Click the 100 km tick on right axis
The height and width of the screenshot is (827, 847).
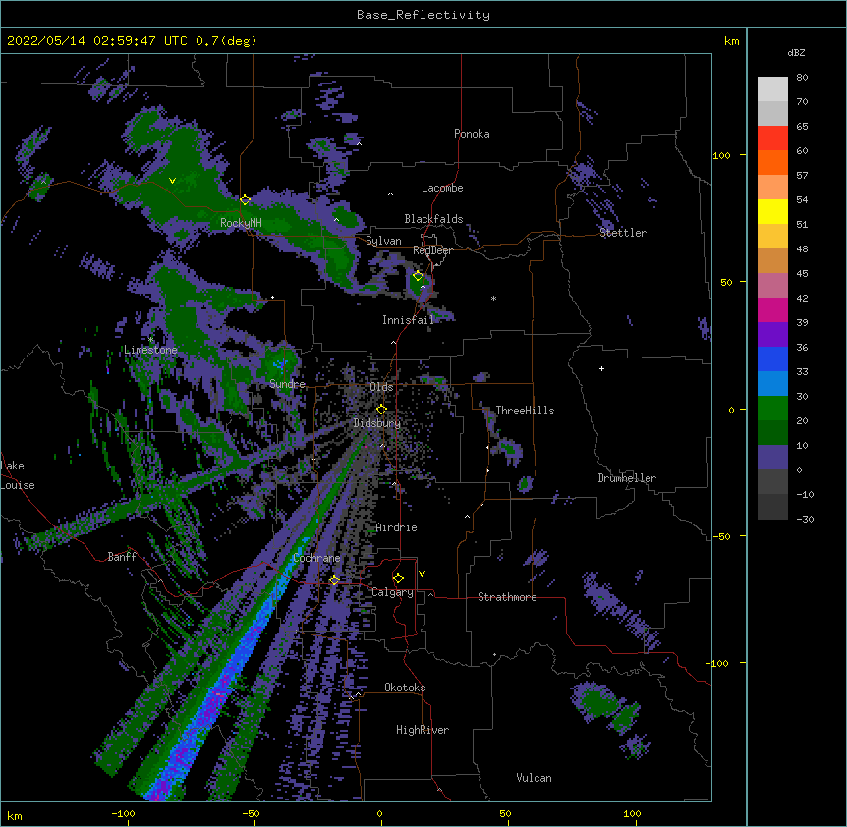pos(721,155)
